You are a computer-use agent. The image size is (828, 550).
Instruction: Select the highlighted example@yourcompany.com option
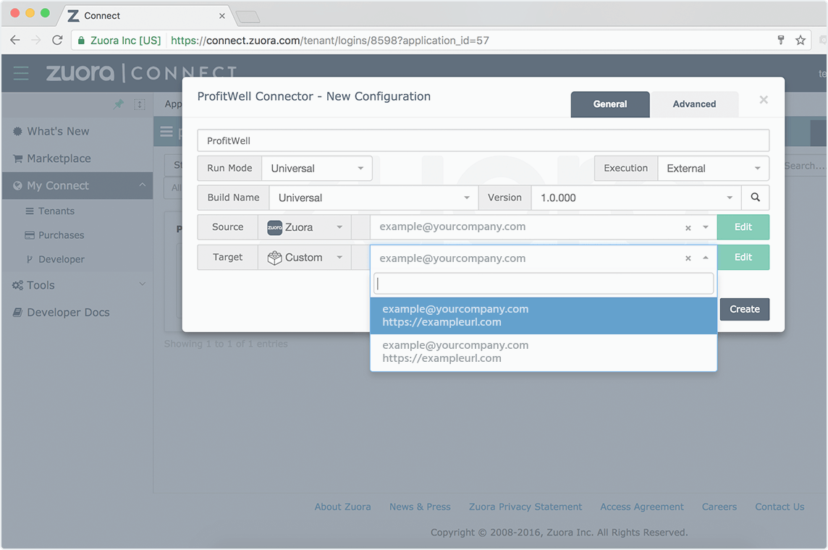(544, 316)
